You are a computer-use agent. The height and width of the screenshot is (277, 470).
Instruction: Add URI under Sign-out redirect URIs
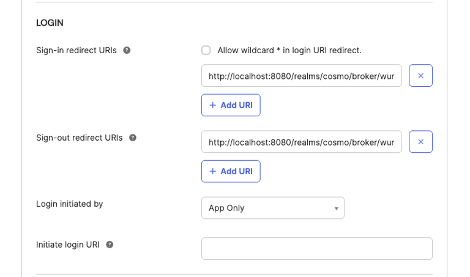point(231,171)
